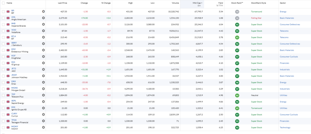The image size is (311, 134).
Task: Click the 10,320,742 volume value for BP
Action: [x=173, y=12]
